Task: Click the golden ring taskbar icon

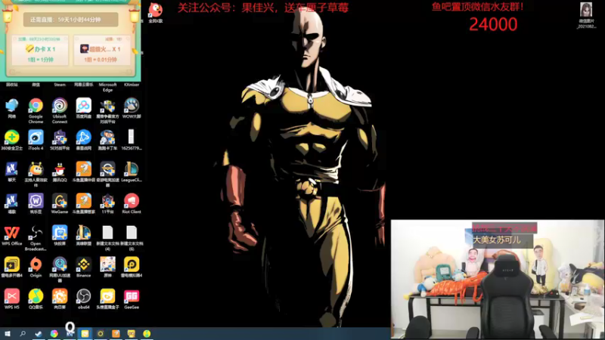Action: point(101,333)
